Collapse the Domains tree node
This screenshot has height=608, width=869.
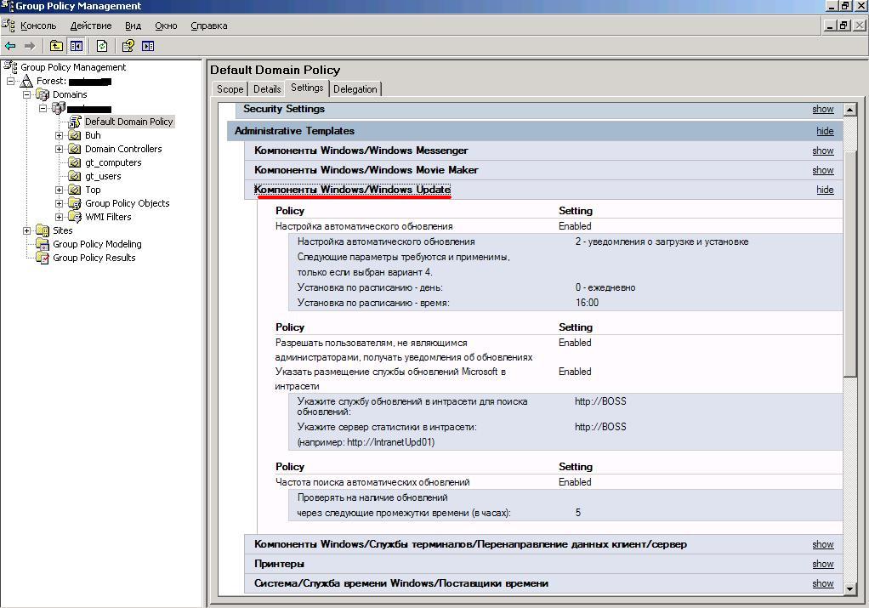(x=26, y=94)
